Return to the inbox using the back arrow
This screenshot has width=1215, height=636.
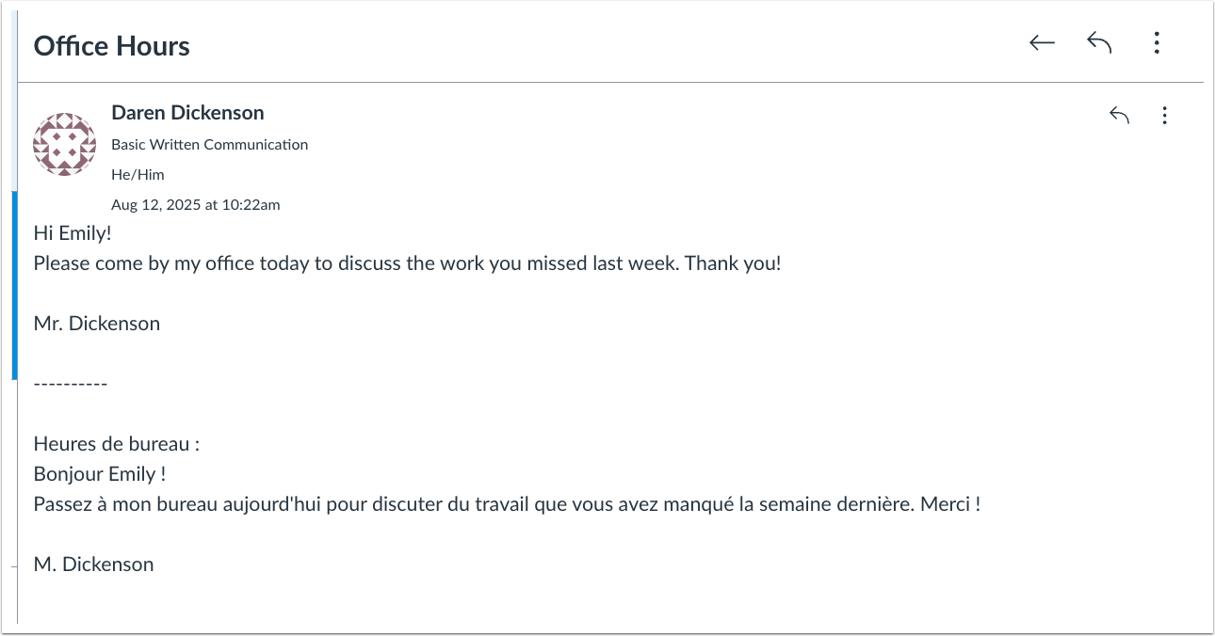click(x=1040, y=42)
